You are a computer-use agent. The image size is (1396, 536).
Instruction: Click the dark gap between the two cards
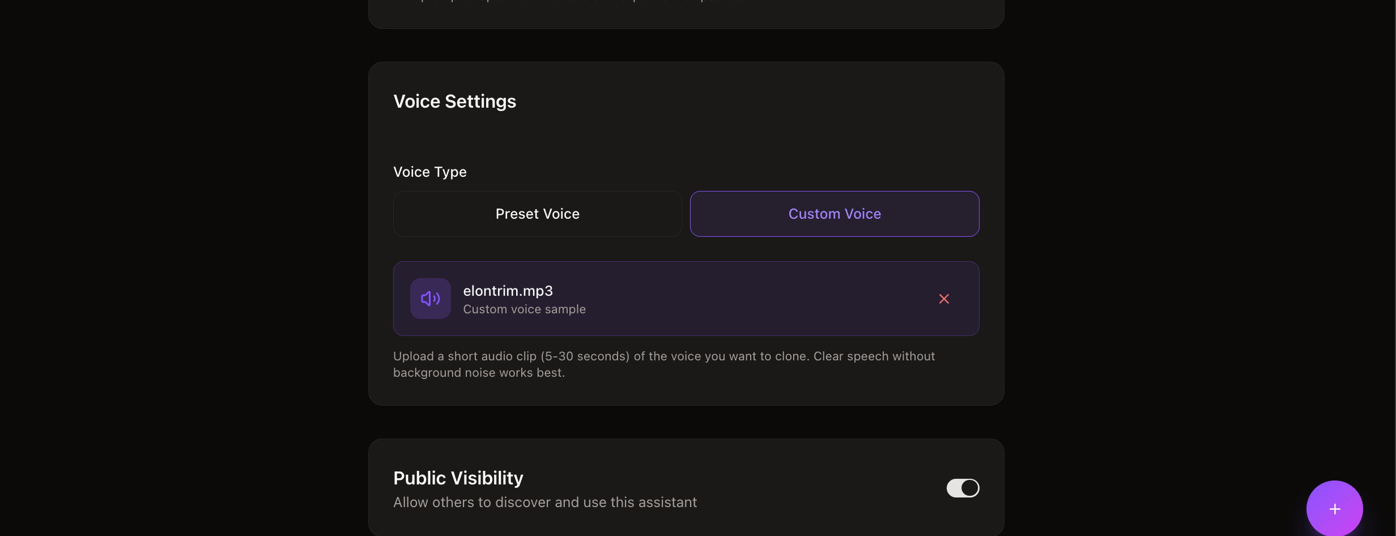(686, 422)
